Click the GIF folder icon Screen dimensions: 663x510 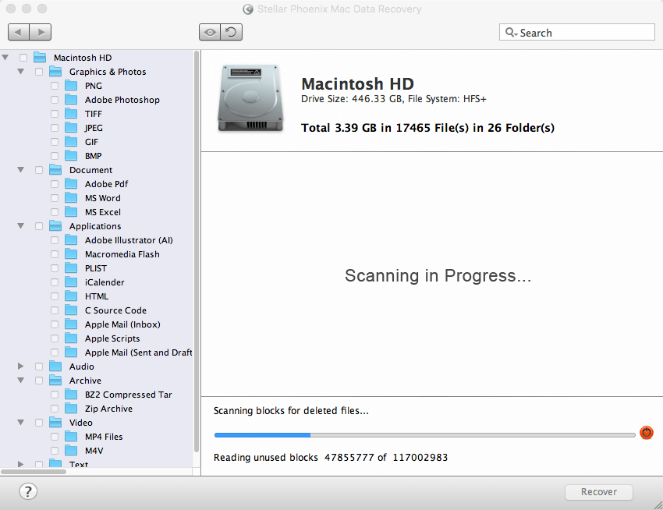coord(71,142)
